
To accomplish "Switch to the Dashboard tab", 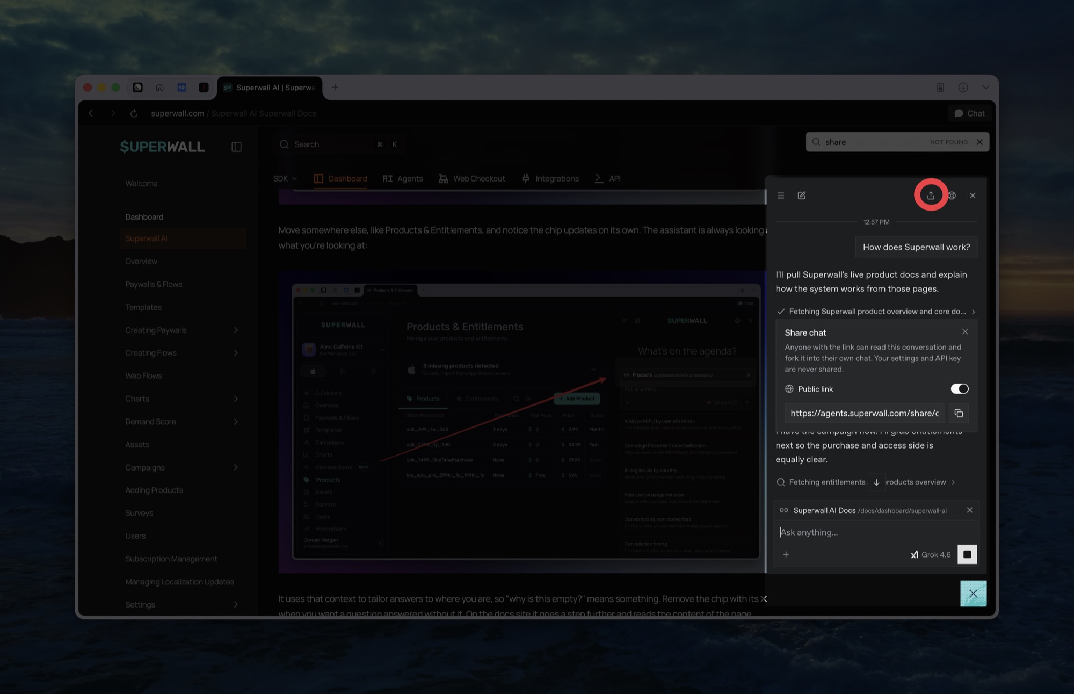I will pyautogui.click(x=340, y=178).
